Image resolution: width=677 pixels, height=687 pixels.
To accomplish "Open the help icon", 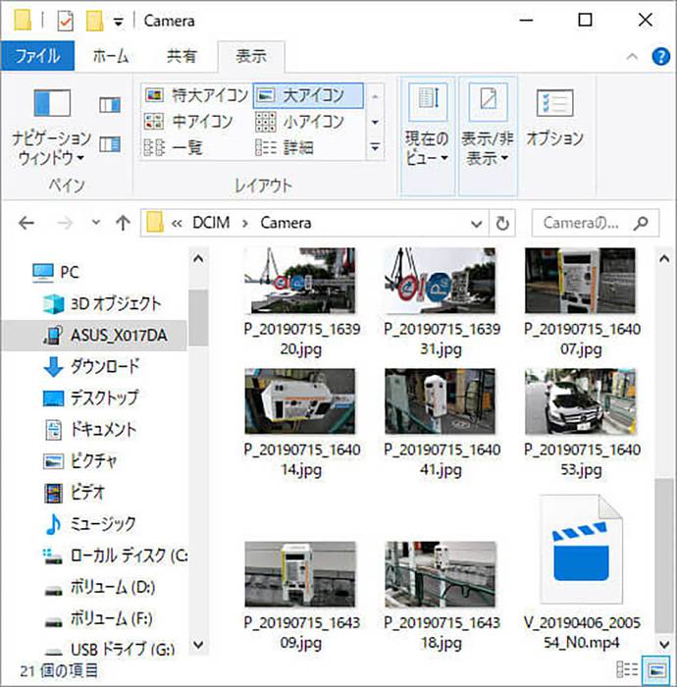I will 660,57.
